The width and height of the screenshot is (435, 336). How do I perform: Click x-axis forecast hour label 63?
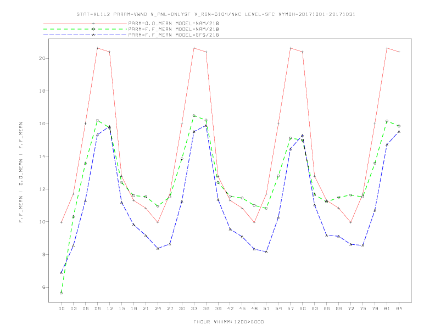[315, 309]
